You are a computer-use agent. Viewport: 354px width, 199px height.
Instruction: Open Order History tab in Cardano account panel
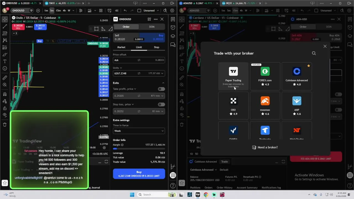click(x=225, y=188)
